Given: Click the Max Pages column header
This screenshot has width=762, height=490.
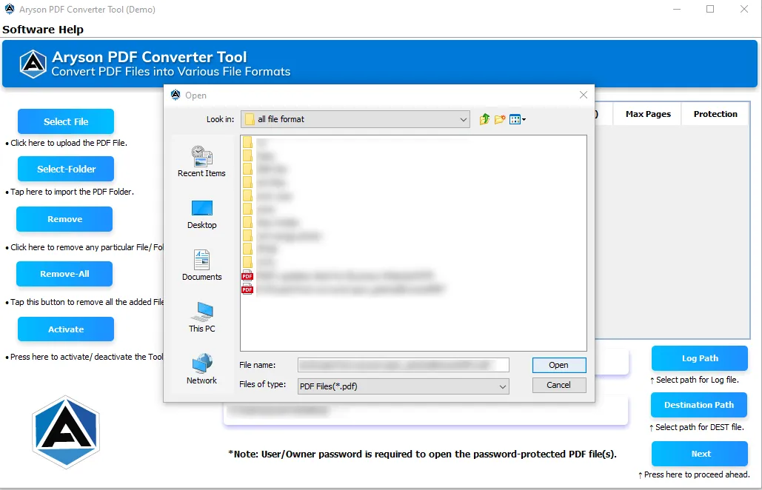Looking at the screenshot, I should pyautogui.click(x=648, y=114).
